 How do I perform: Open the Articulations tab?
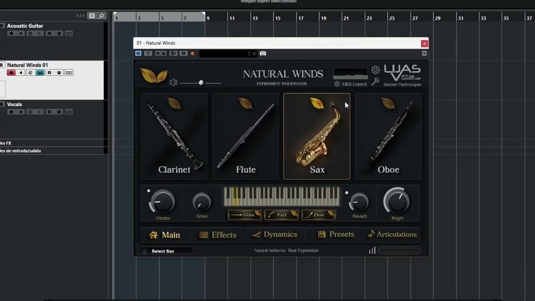392,235
